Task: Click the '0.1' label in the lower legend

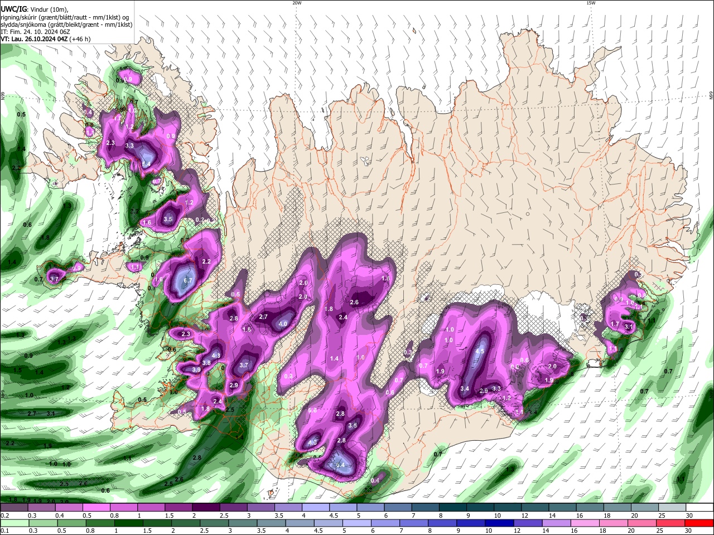Action: [x=4, y=531]
